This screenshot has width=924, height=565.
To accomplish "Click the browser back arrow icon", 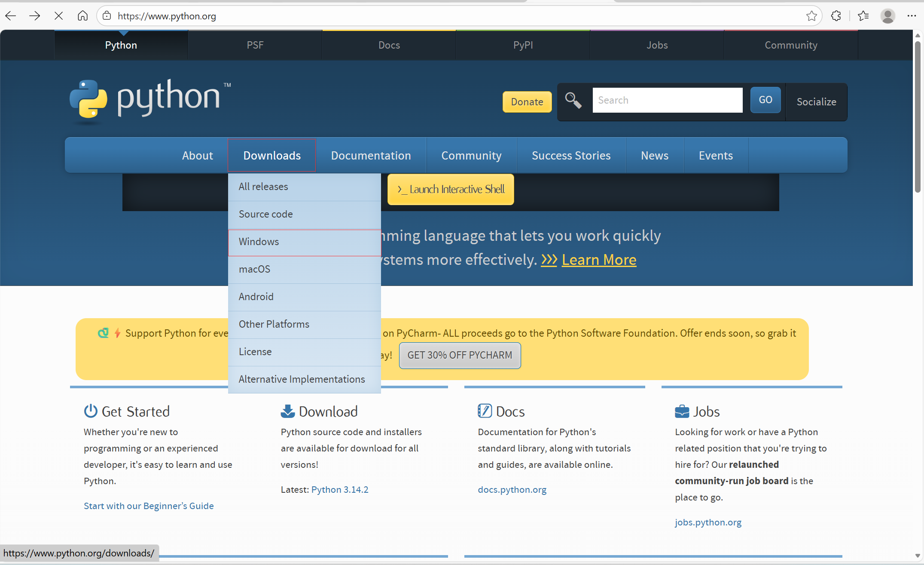I will coord(11,16).
